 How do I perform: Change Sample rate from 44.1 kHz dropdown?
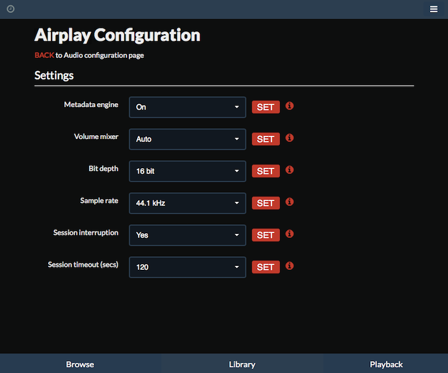188,204
